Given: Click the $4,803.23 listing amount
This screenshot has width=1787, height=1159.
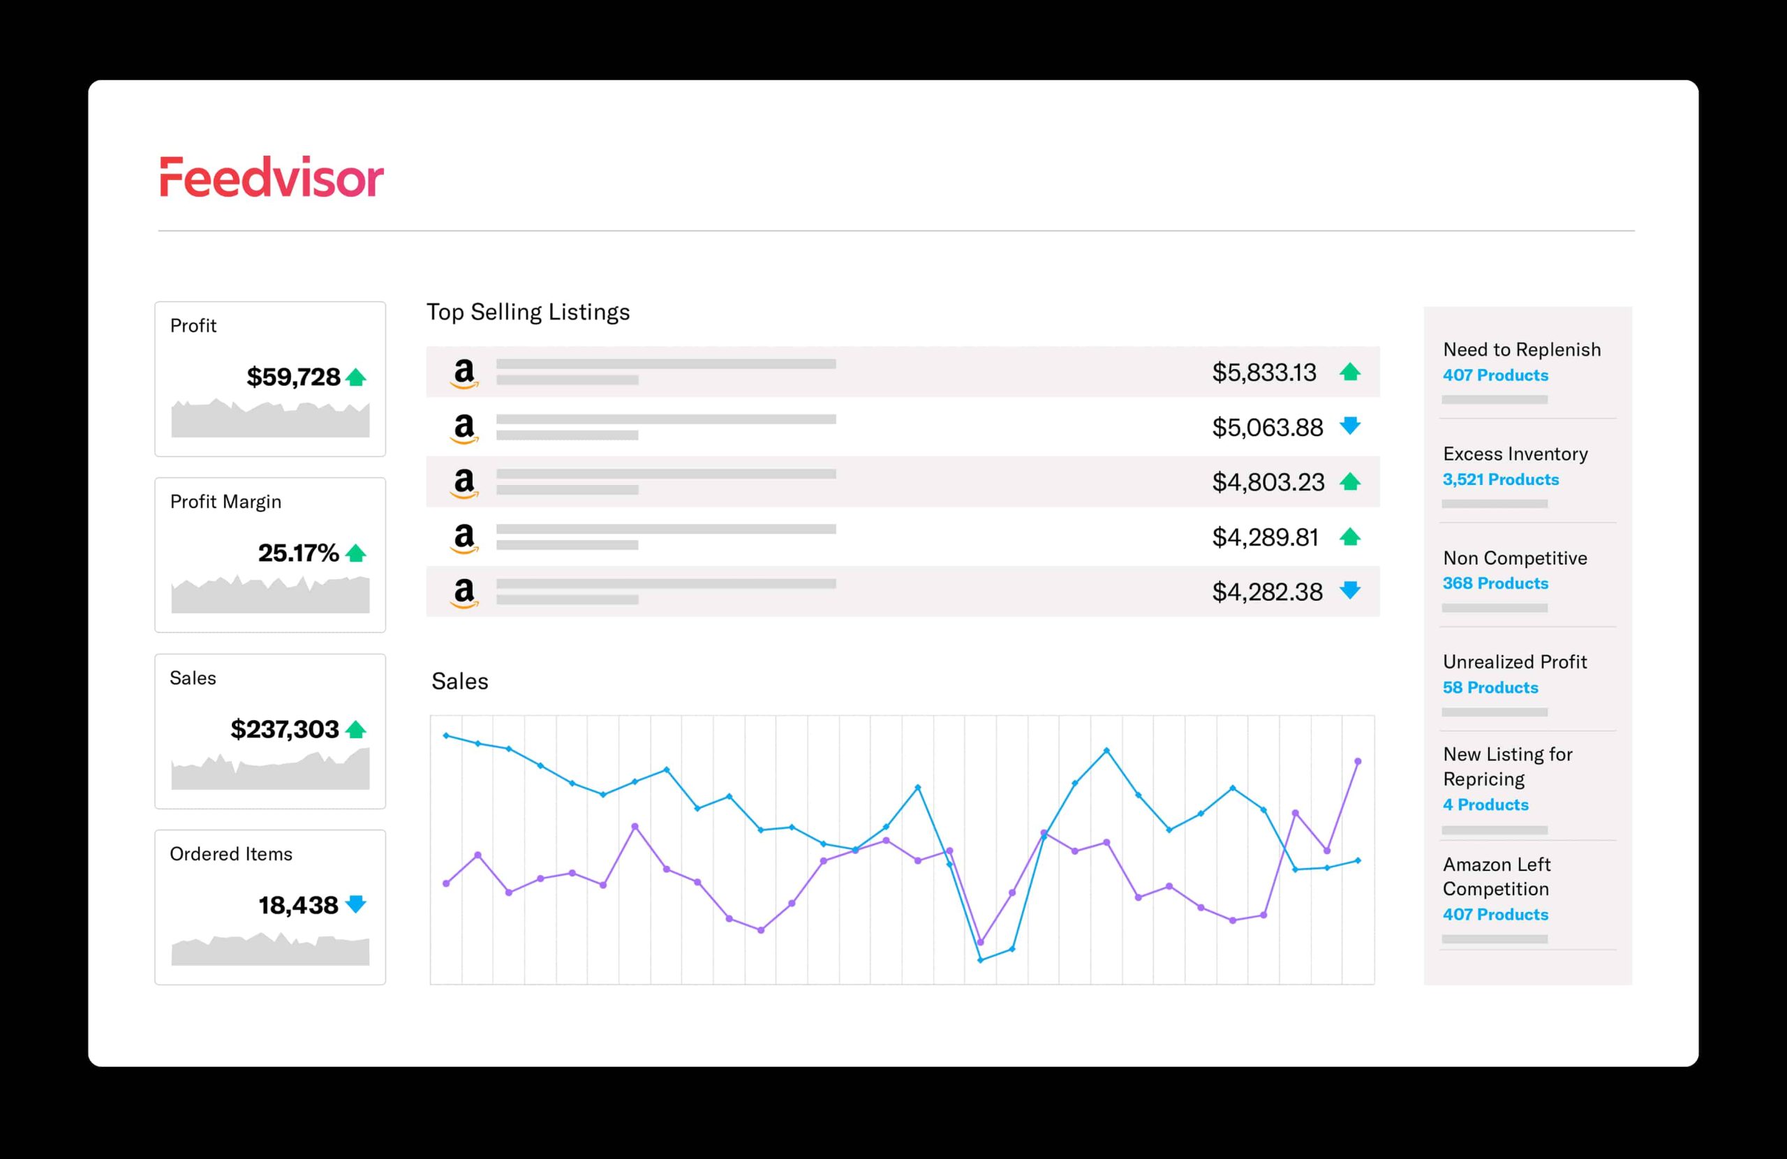Looking at the screenshot, I should tap(1268, 482).
